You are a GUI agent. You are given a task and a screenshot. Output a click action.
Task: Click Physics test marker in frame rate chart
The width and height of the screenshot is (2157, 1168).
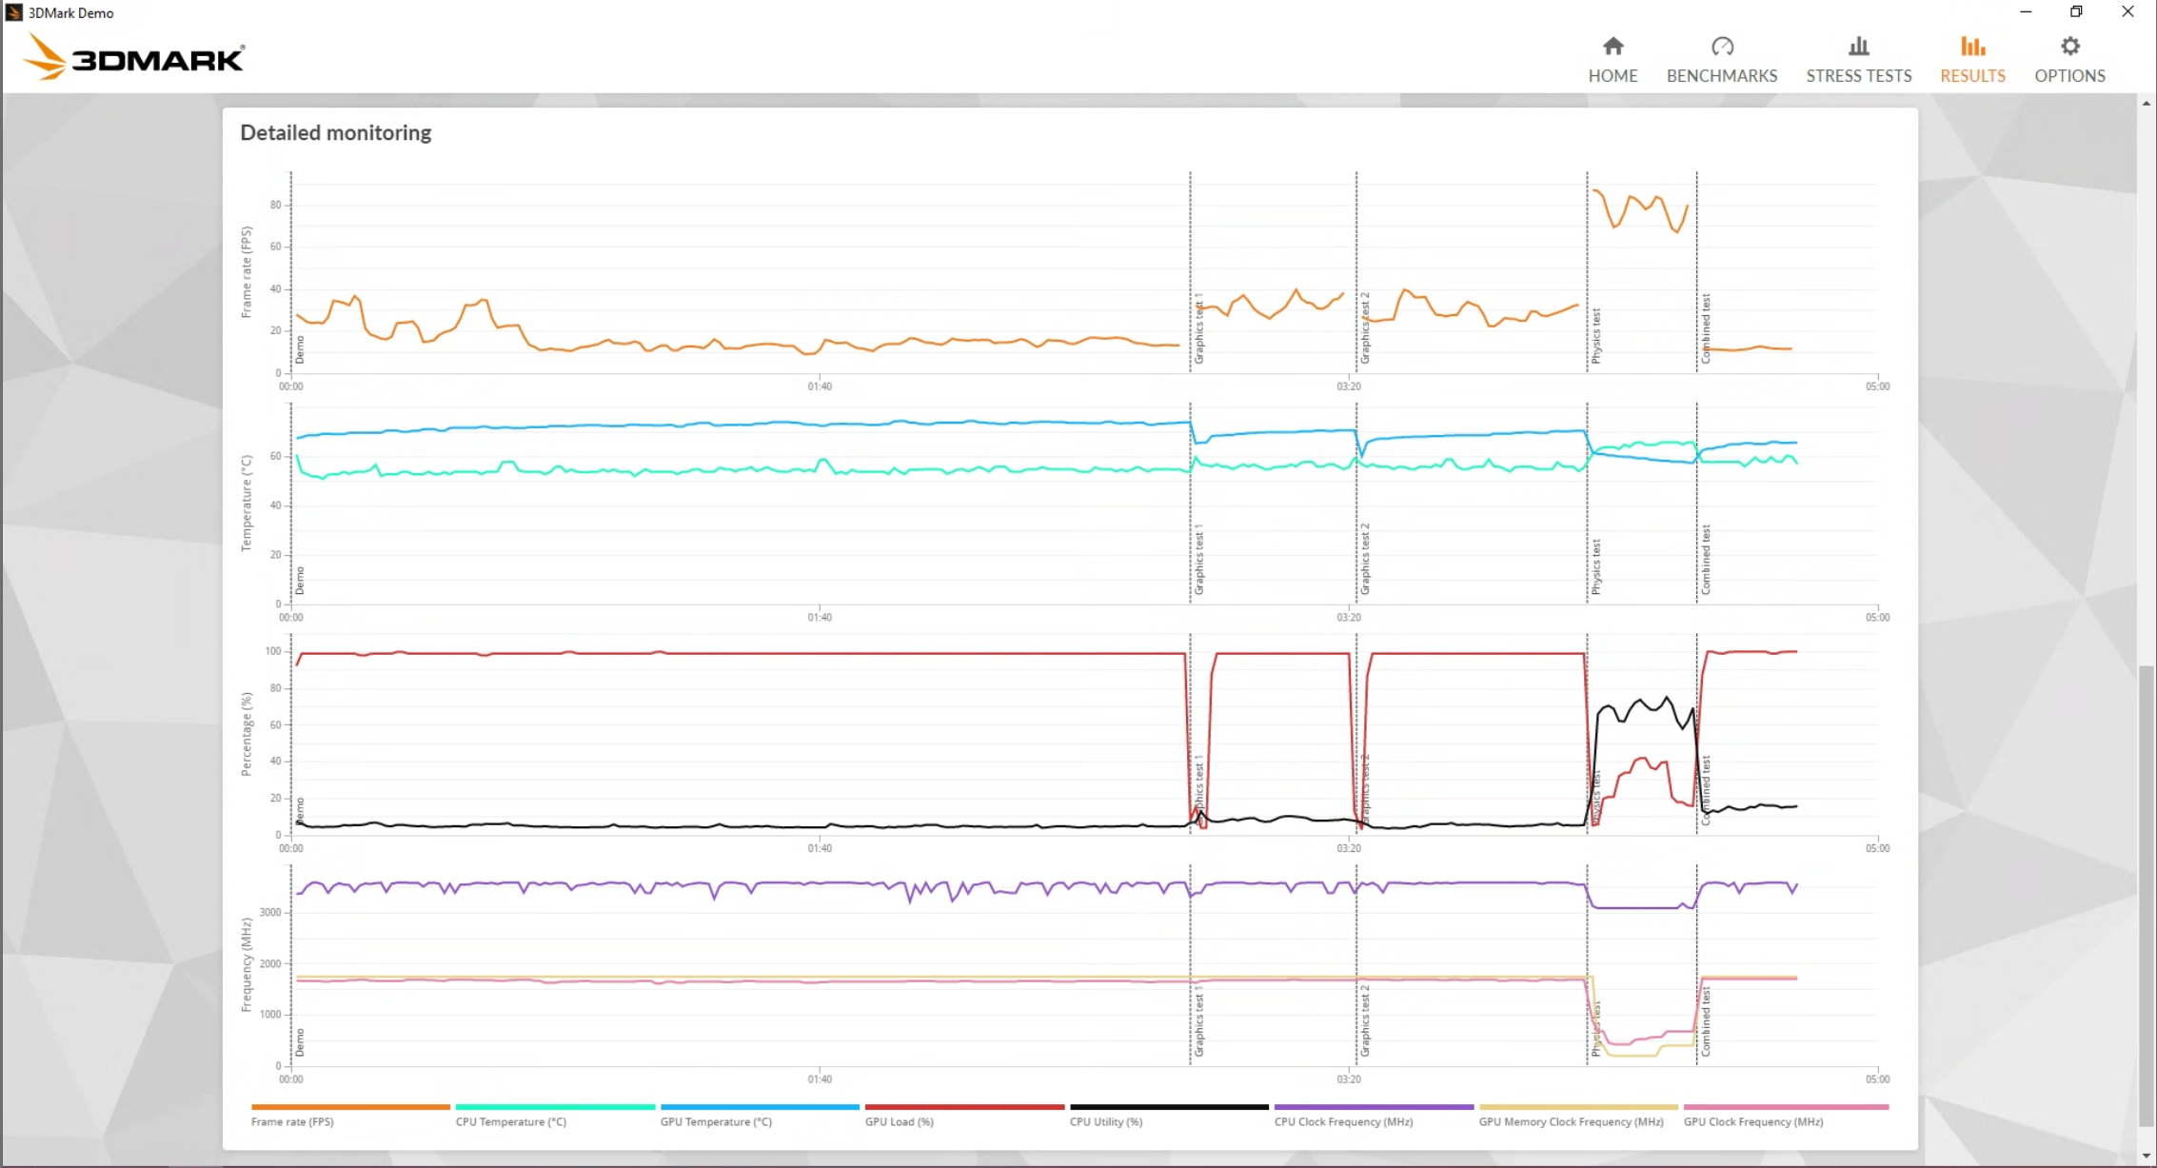pos(1596,336)
